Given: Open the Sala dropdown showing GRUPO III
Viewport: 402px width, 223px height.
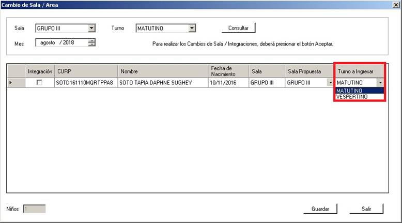Looking at the screenshot, I should coord(91,28).
